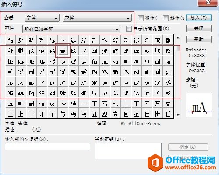Pick the 且 character cell
The height and width of the screenshot is (175, 219).
click(x=126, y=113)
